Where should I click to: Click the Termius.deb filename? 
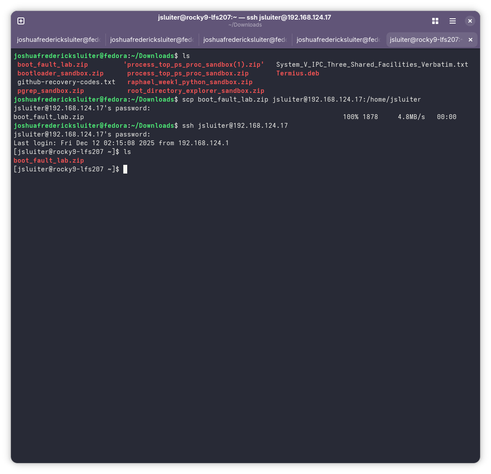[x=298, y=73]
